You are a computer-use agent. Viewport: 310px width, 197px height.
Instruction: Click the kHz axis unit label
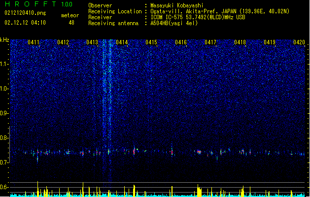point(4,40)
